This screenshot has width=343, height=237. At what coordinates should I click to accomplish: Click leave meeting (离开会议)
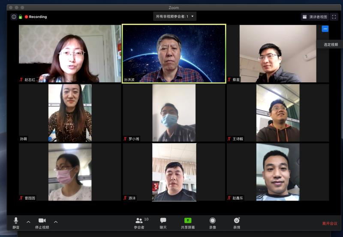329,223
